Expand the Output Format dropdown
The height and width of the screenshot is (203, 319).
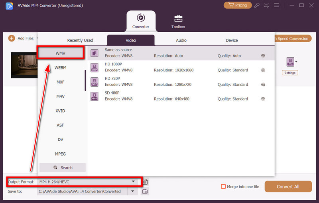133,182
